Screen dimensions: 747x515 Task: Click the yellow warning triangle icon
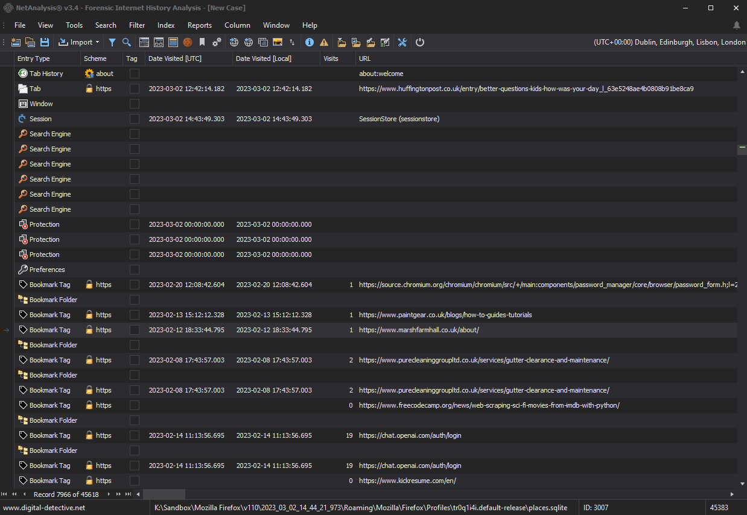(324, 42)
